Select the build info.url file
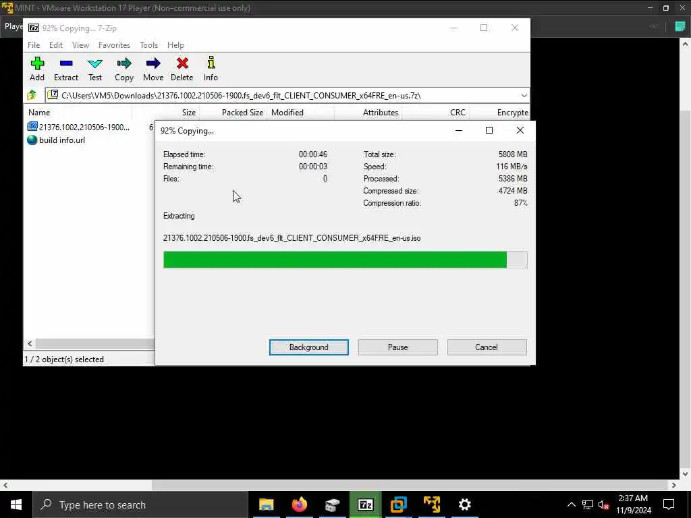 pos(57,140)
